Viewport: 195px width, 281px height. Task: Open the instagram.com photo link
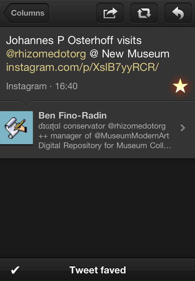tap(82, 67)
